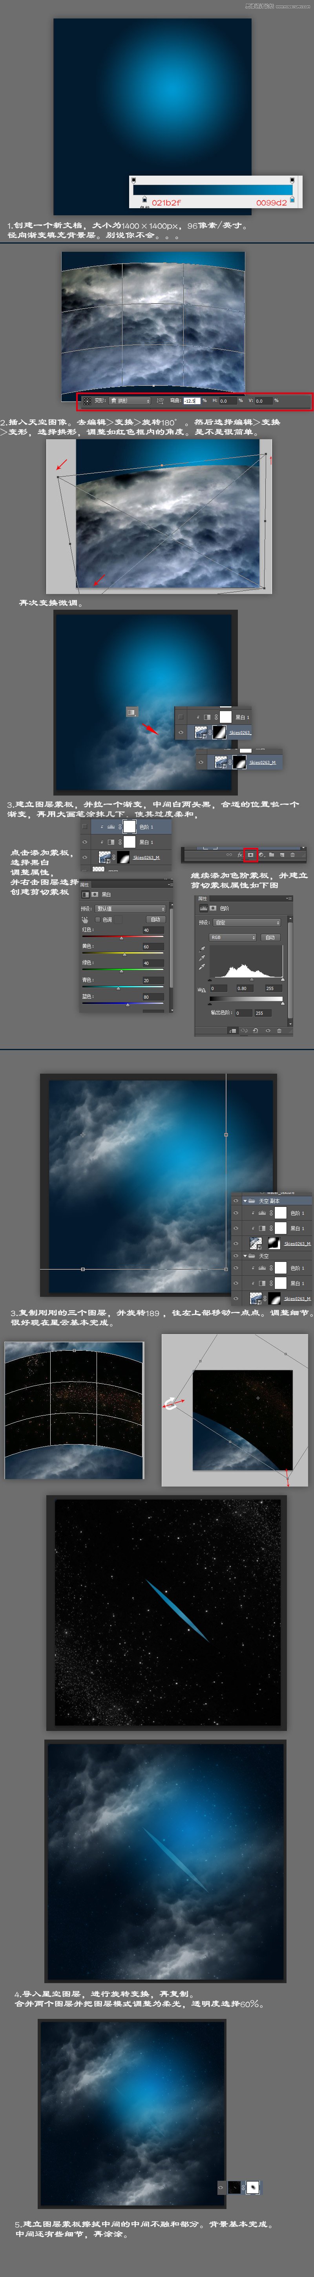Open the RGB channel dropdown in Levels
The image size is (314, 2277).
pyautogui.click(x=232, y=937)
